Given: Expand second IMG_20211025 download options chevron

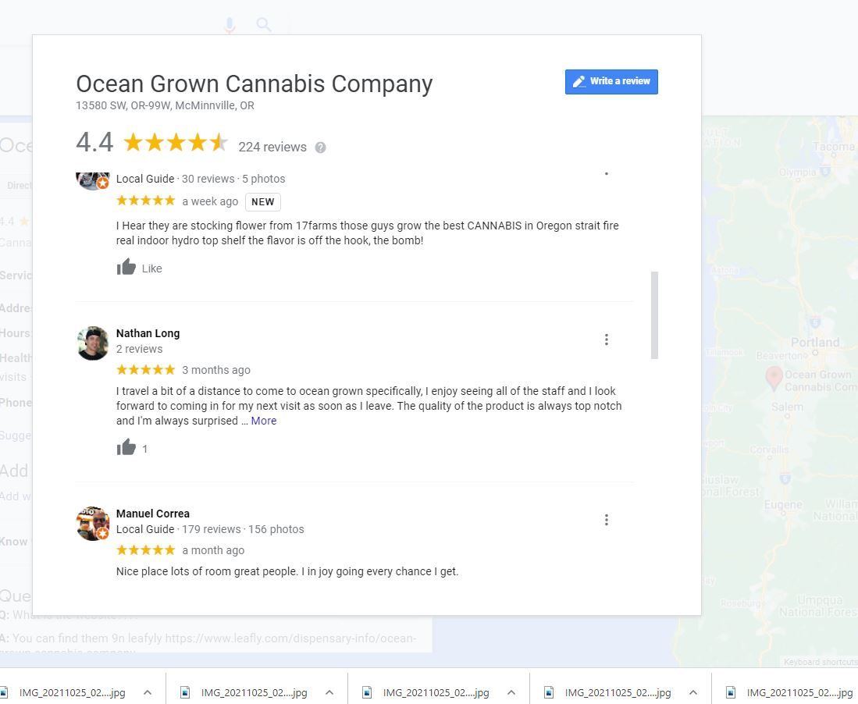Looking at the screenshot, I should pos(329,692).
